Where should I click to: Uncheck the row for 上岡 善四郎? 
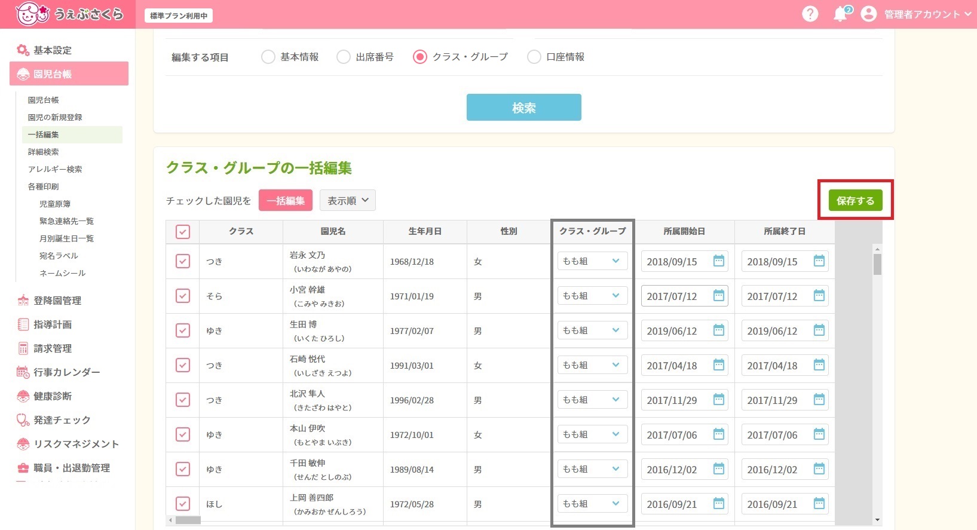183,504
